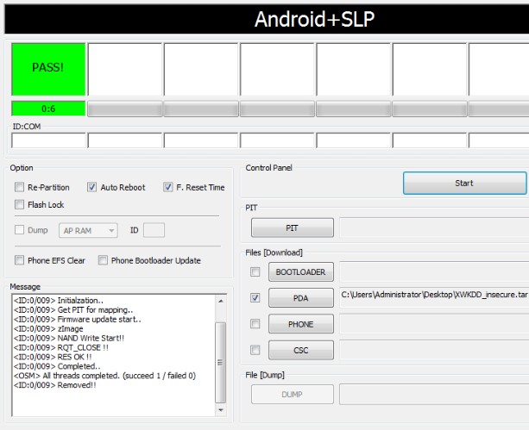Click the Dump ID input field
Screen dimensions: 529x430
[154, 230]
